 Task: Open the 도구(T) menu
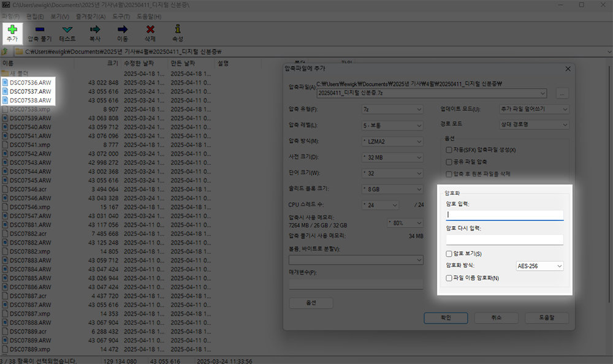tap(121, 16)
